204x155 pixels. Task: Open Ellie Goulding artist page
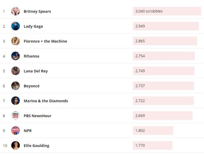(x=36, y=146)
